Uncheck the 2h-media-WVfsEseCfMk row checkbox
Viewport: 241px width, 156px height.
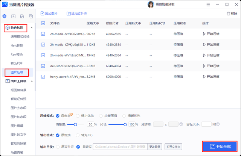[43, 55]
